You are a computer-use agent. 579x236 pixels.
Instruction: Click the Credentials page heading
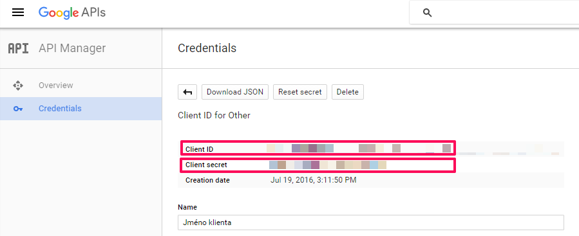[x=207, y=48]
